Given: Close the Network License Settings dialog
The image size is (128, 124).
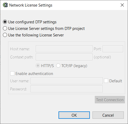Looking at the screenshot, I should (122, 5).
